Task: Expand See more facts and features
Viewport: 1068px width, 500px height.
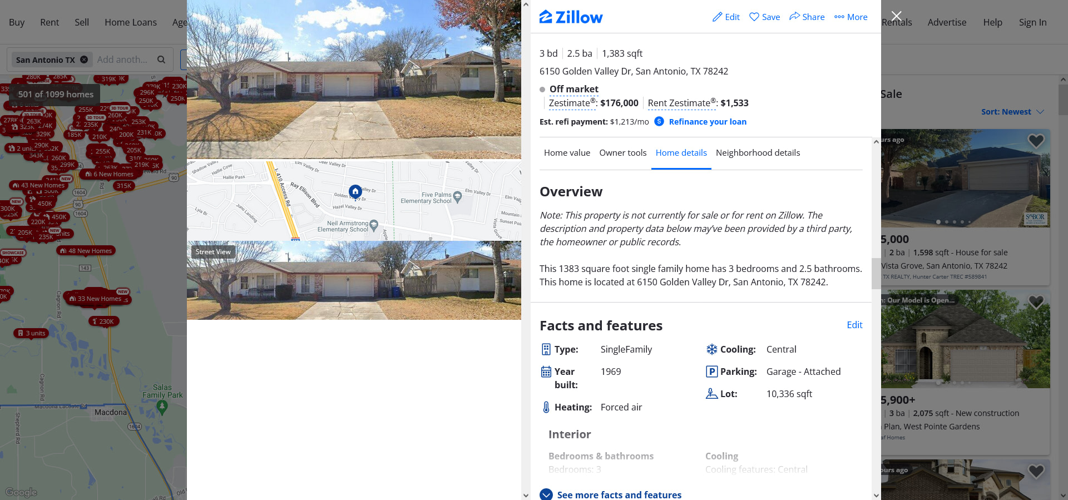Action: tap(611, 494)
